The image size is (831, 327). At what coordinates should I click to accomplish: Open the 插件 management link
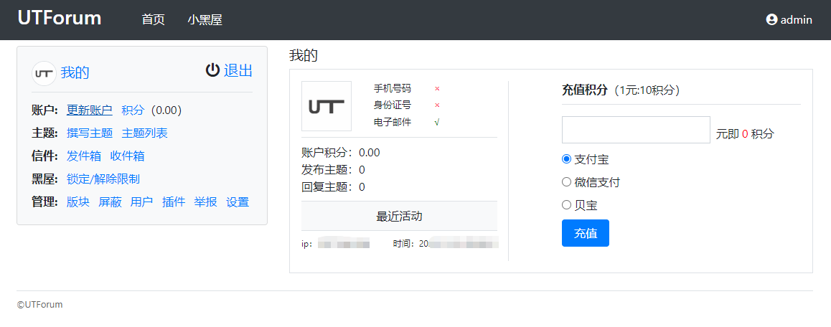(174, 202)
